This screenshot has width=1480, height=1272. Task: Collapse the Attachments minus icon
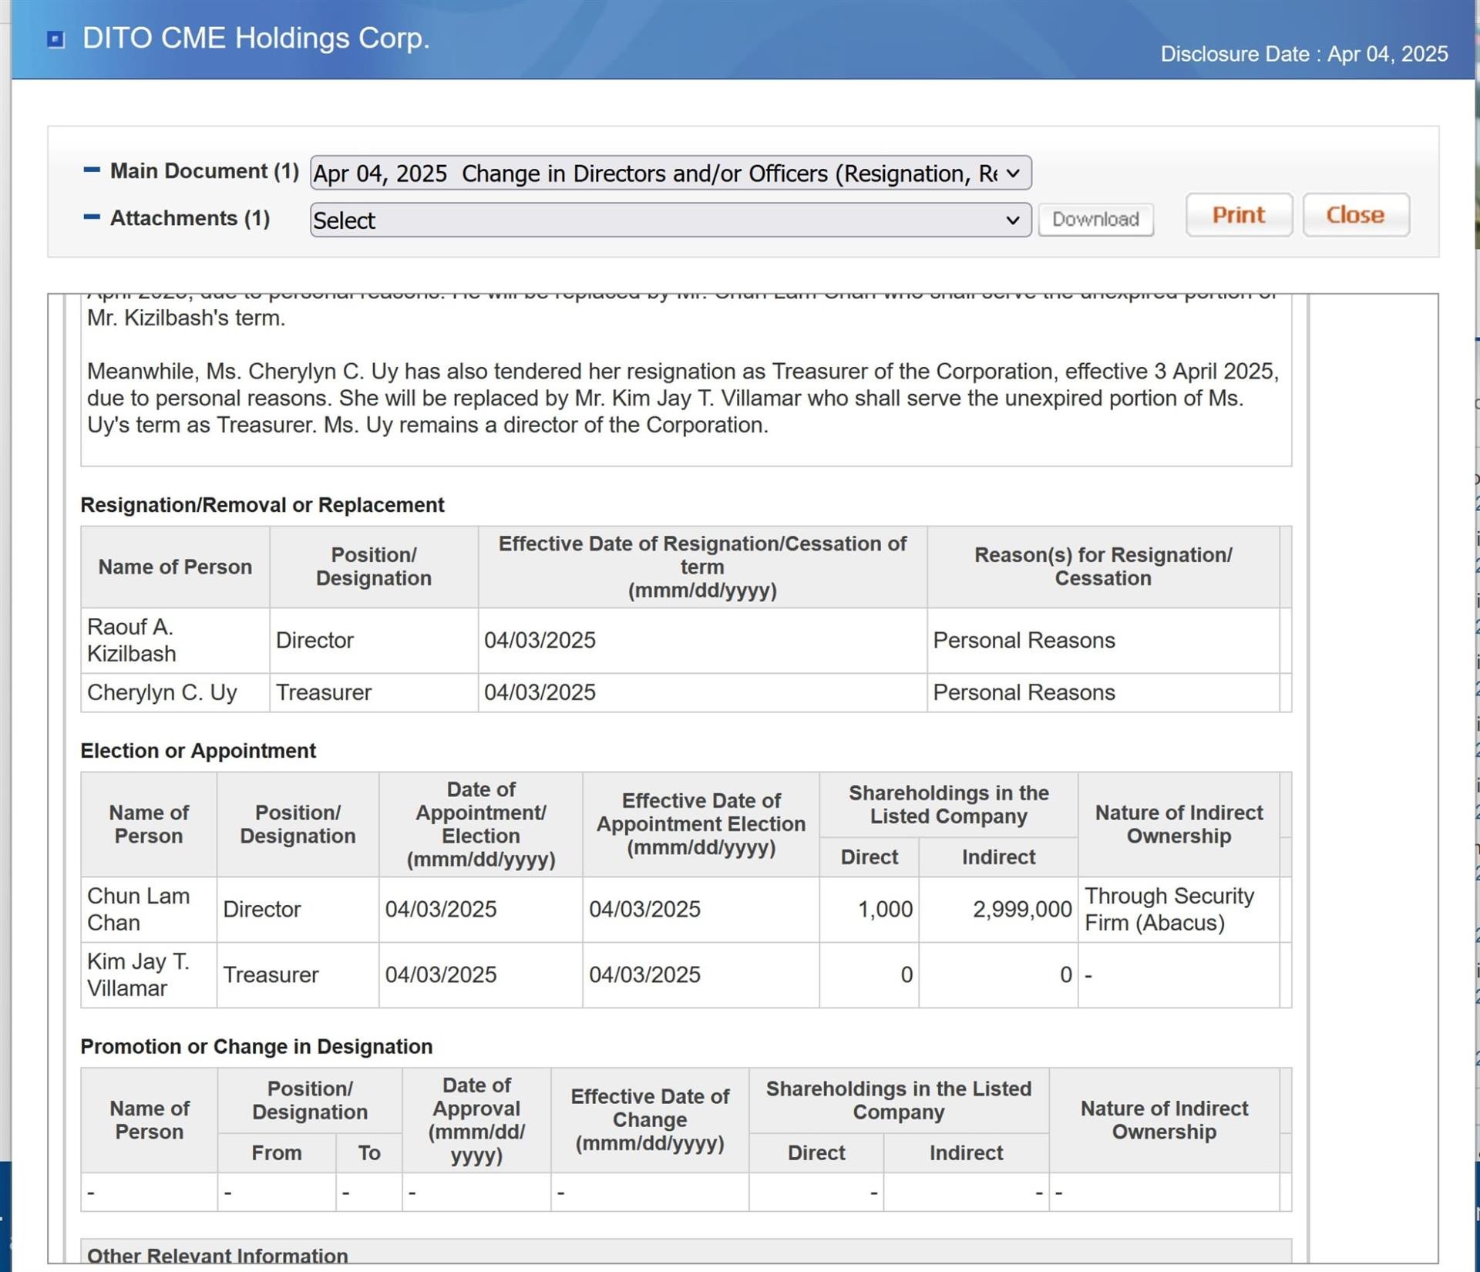91,217
